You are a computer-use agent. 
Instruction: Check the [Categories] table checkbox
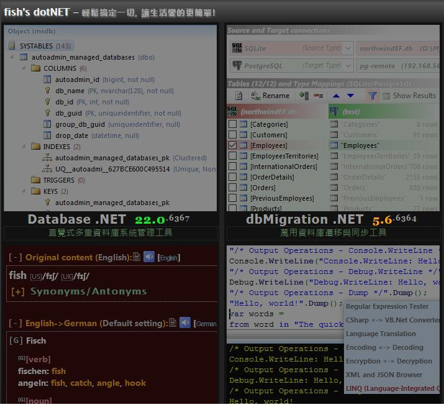click(232, 124)
